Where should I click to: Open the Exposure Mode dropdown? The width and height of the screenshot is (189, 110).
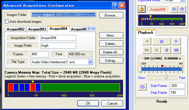[182, 1]
